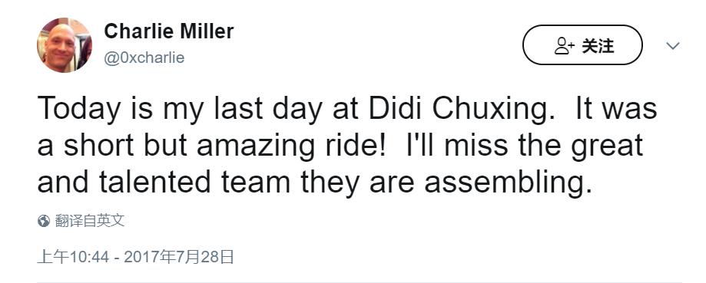Open Charlie Miller's profile avatar photo
The width and height of the screenshot is (706, 283).
(x=65, y=45)
